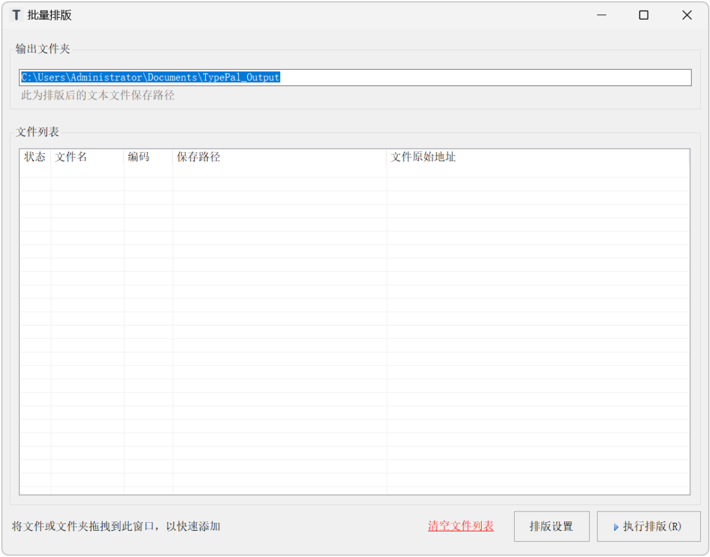
Task: Click the 输出文件夹 group label
Action: pos(43,49)
